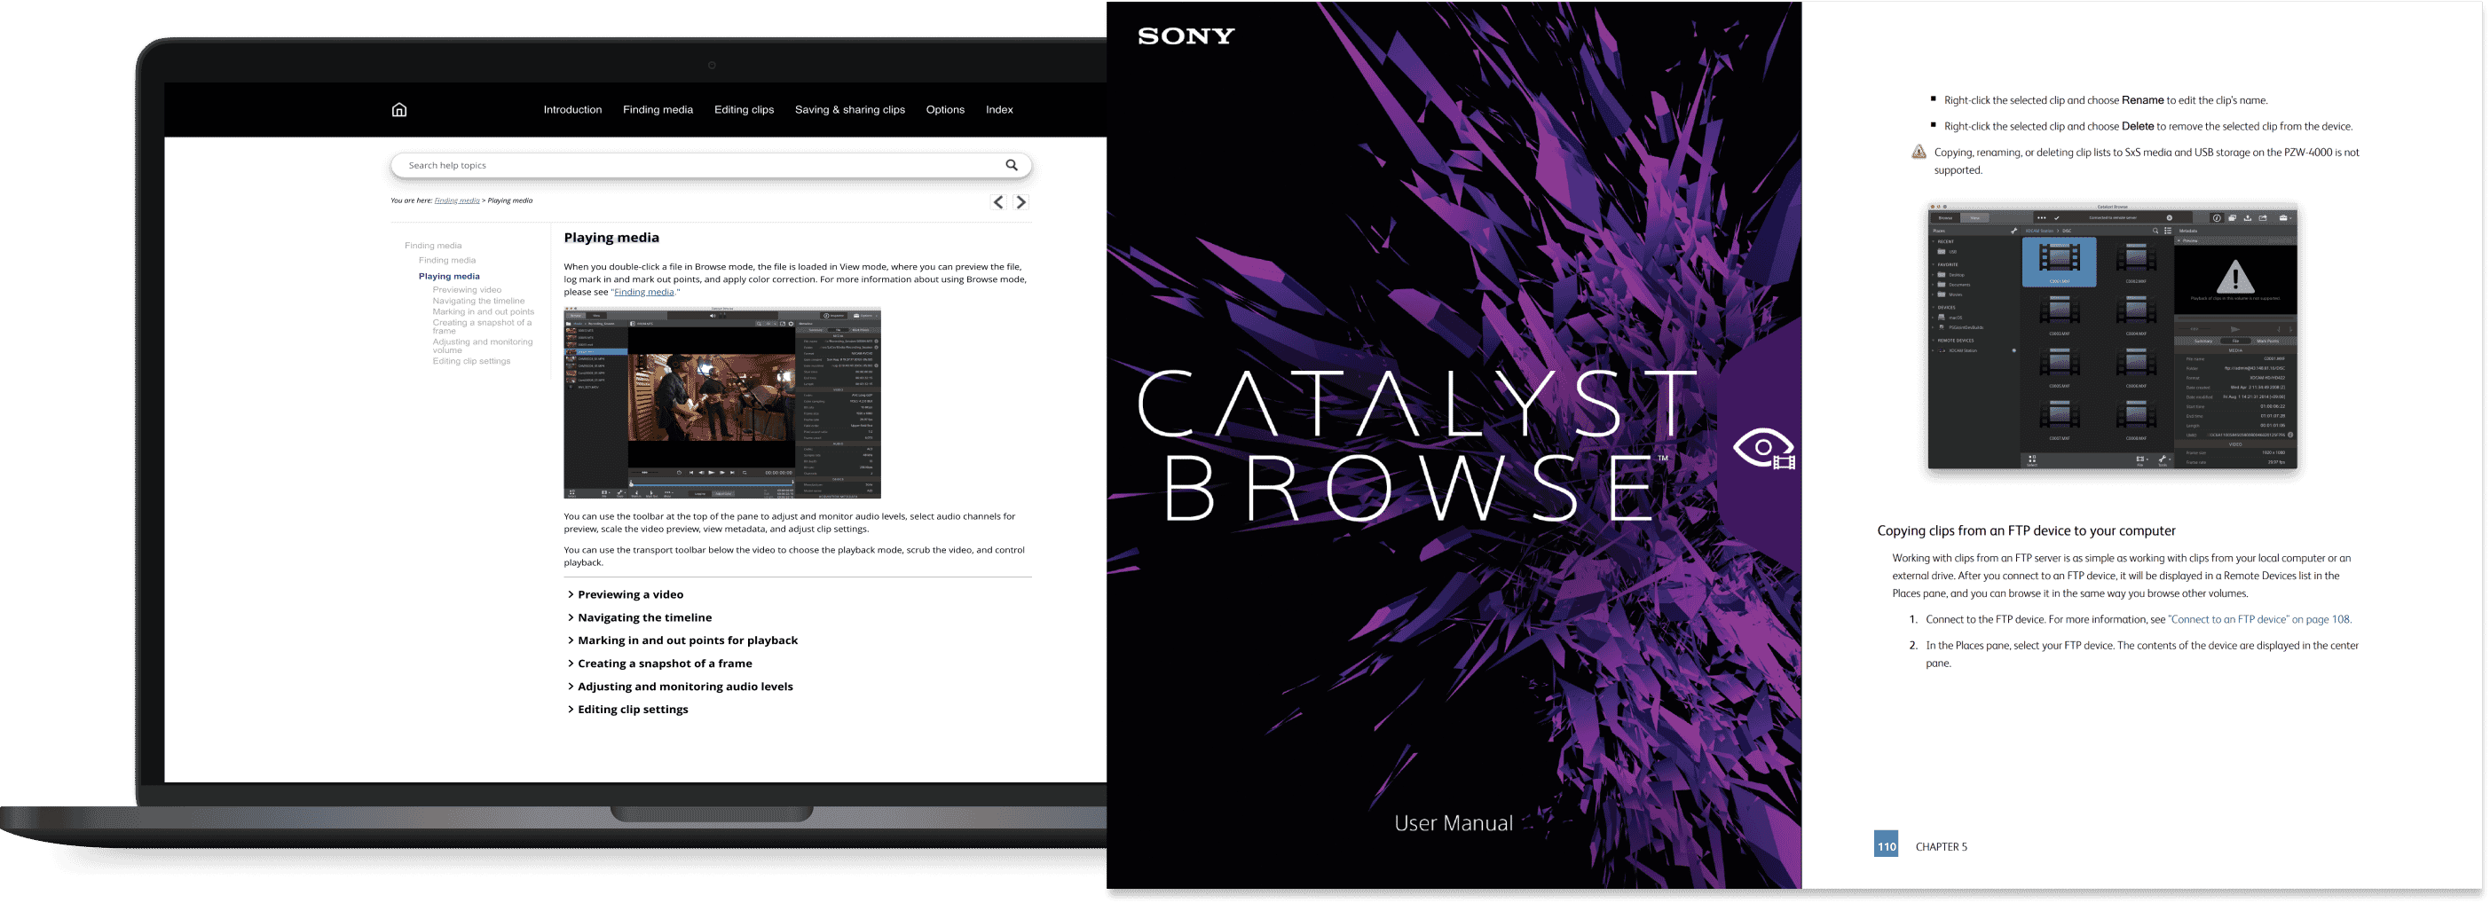
Task: Select the Inspector icon in the Catalyst Browse screenshot
Action: pyautogui.click(x=2216, y=217)
